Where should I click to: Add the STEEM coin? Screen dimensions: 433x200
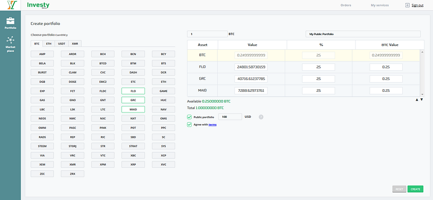[42, 146]
